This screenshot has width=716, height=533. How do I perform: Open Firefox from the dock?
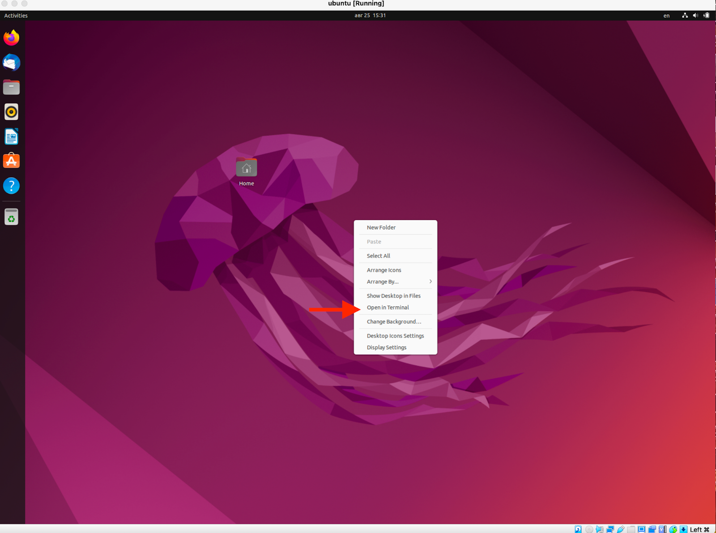click(x=12, y=38)
